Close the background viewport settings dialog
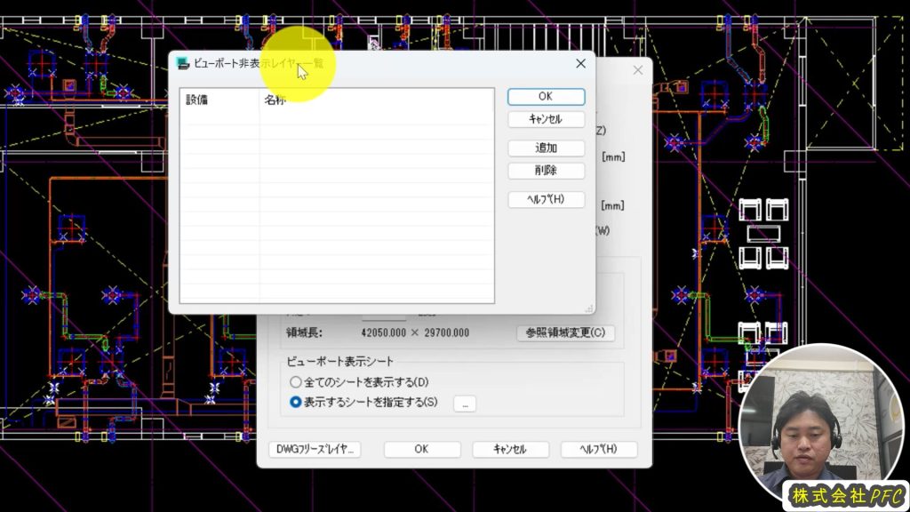The width and height of the screenshot is (910, 512). pos(637,70)
